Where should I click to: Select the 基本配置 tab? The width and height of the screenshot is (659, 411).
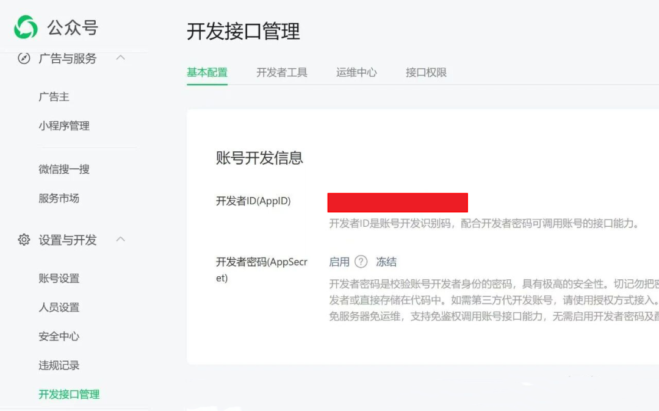(207, 72)
